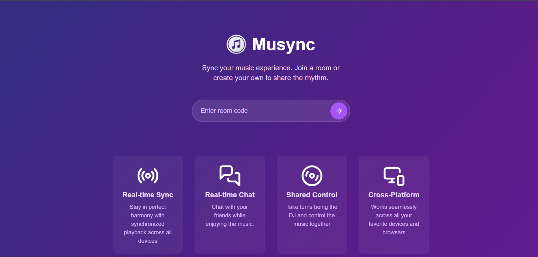Screen dimensions: 538x257
Task: Click the radiating waves icon above Real-time Sync
Action: click(148, 175)
